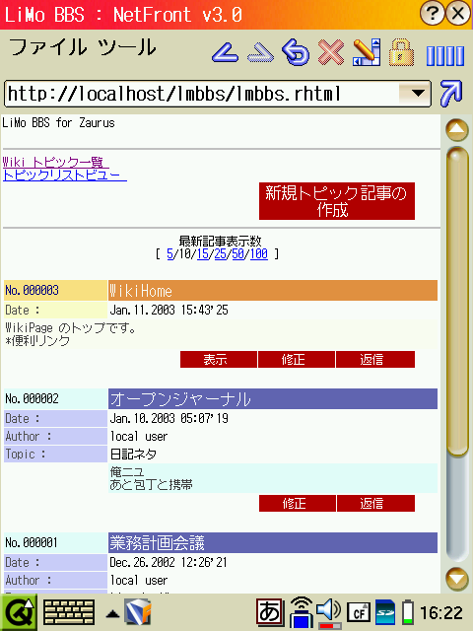
Task: Click the scrollbar down arrow button
Action: [x=457, y=579]
